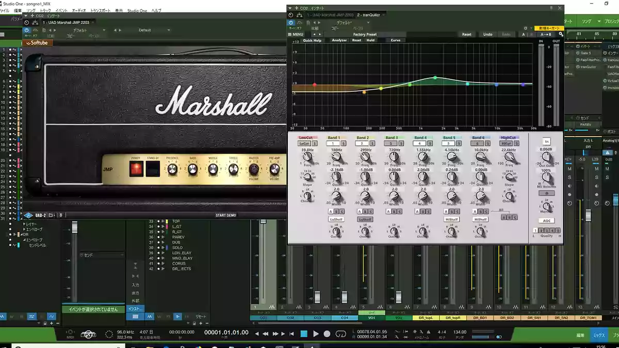Click the Softube logo

[38, 43]
